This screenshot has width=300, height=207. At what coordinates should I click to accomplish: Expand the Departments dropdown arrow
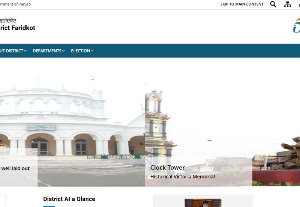click(x=63, y=51)
